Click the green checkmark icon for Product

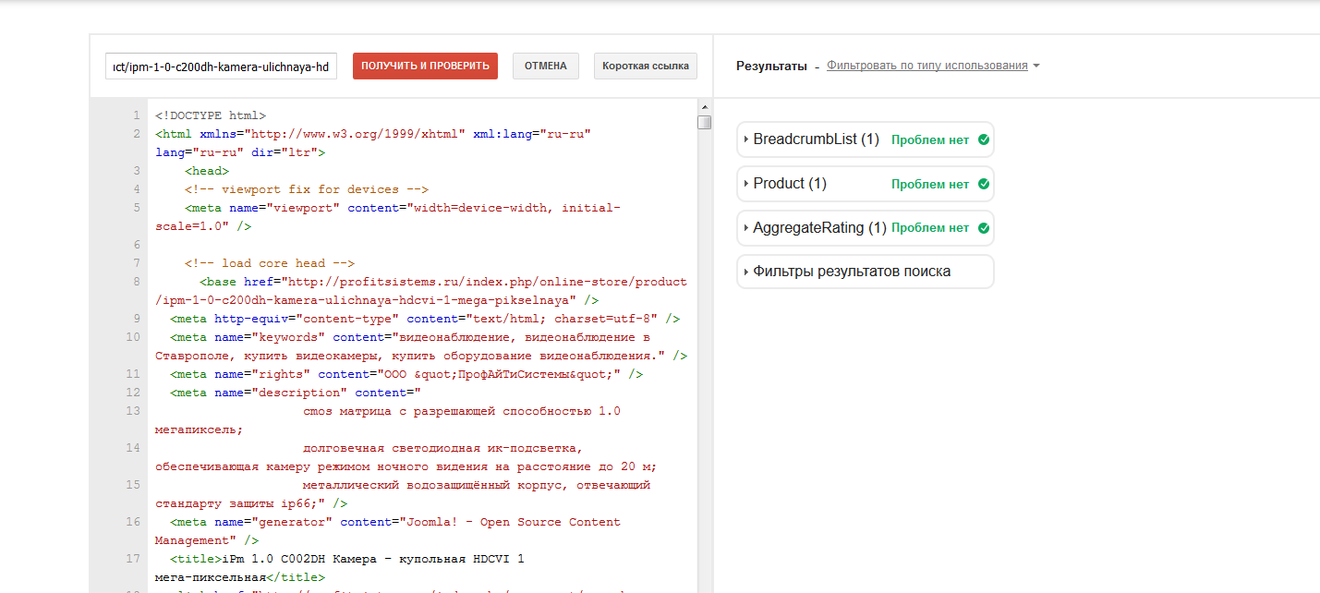[983, 184]
